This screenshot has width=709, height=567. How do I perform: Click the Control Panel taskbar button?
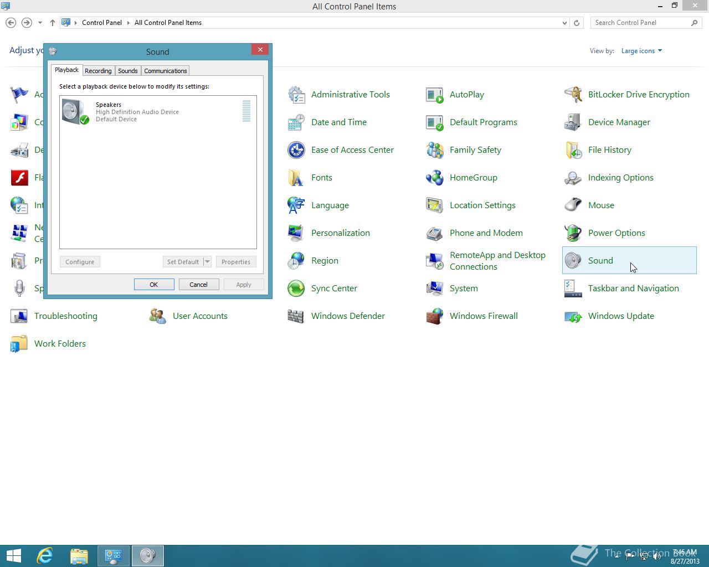click(x=114, y=556)
